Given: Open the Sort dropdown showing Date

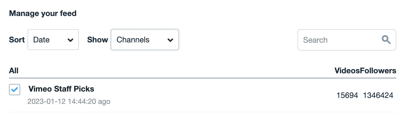Looking at the screenshot, I should click(53, 40).
